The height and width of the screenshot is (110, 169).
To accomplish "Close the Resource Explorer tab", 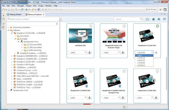I will click(x=44, y=15).
